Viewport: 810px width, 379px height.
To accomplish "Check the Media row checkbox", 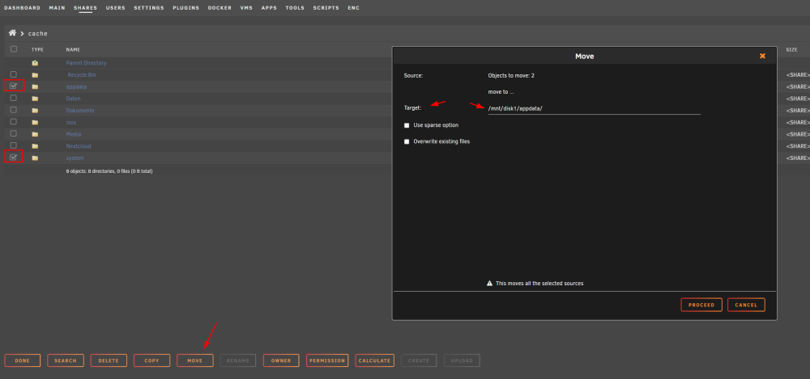I will click(14, 133).
